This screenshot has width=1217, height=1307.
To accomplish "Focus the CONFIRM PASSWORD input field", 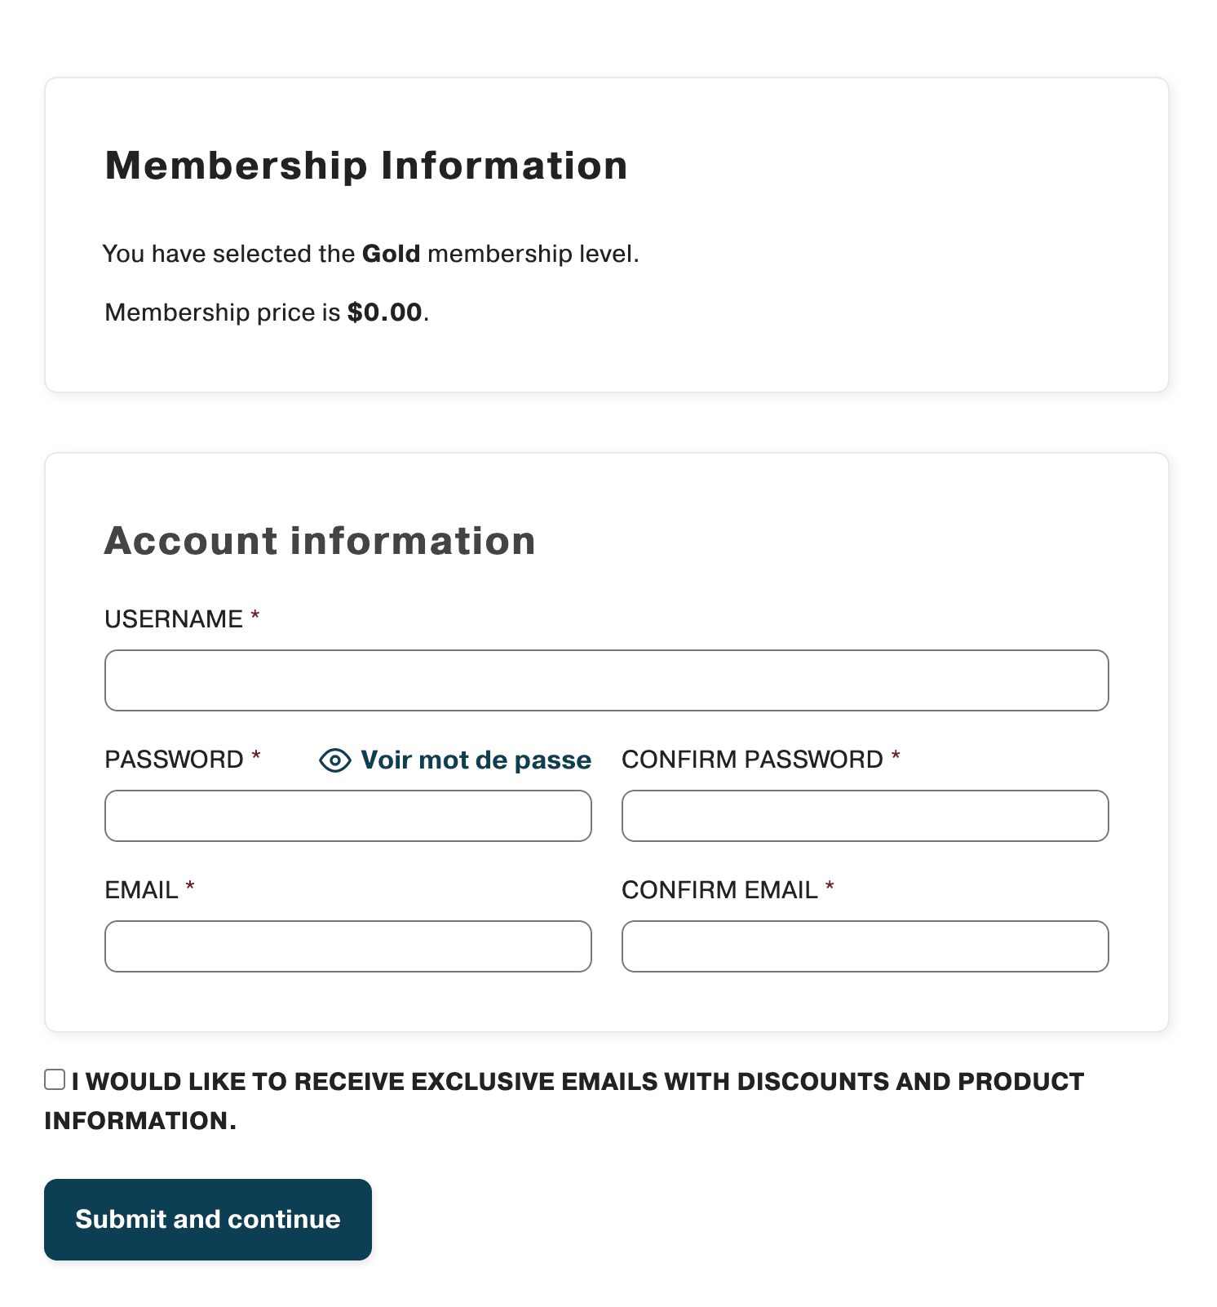I will [864, 815].
